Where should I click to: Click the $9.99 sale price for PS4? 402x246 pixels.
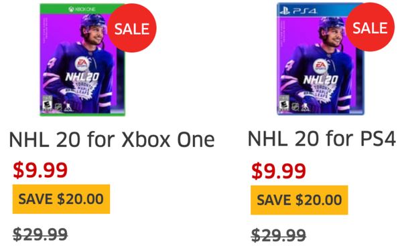pos(279,170)
